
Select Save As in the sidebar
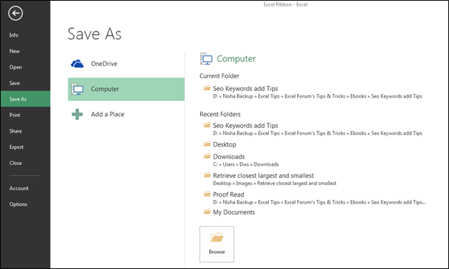pos(25,99)
